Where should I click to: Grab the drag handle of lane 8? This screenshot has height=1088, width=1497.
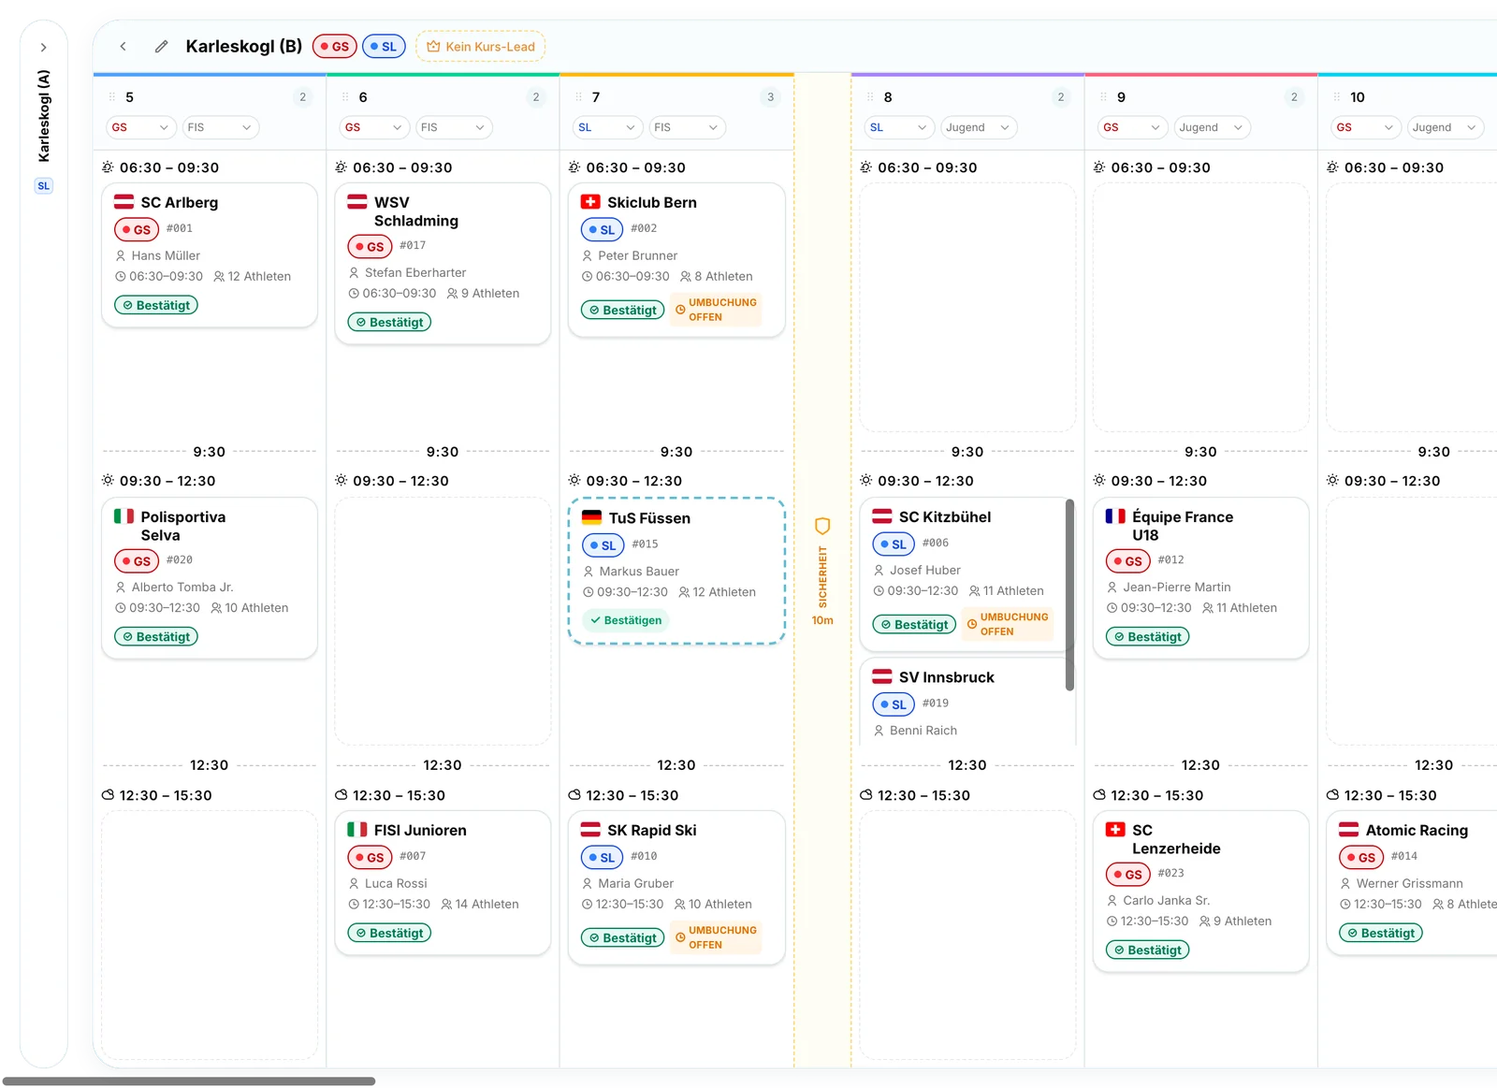(x=870, y=97)
